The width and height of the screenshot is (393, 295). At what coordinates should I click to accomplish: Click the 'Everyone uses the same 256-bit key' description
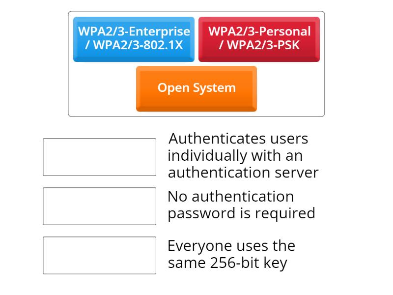pos(231,254)
